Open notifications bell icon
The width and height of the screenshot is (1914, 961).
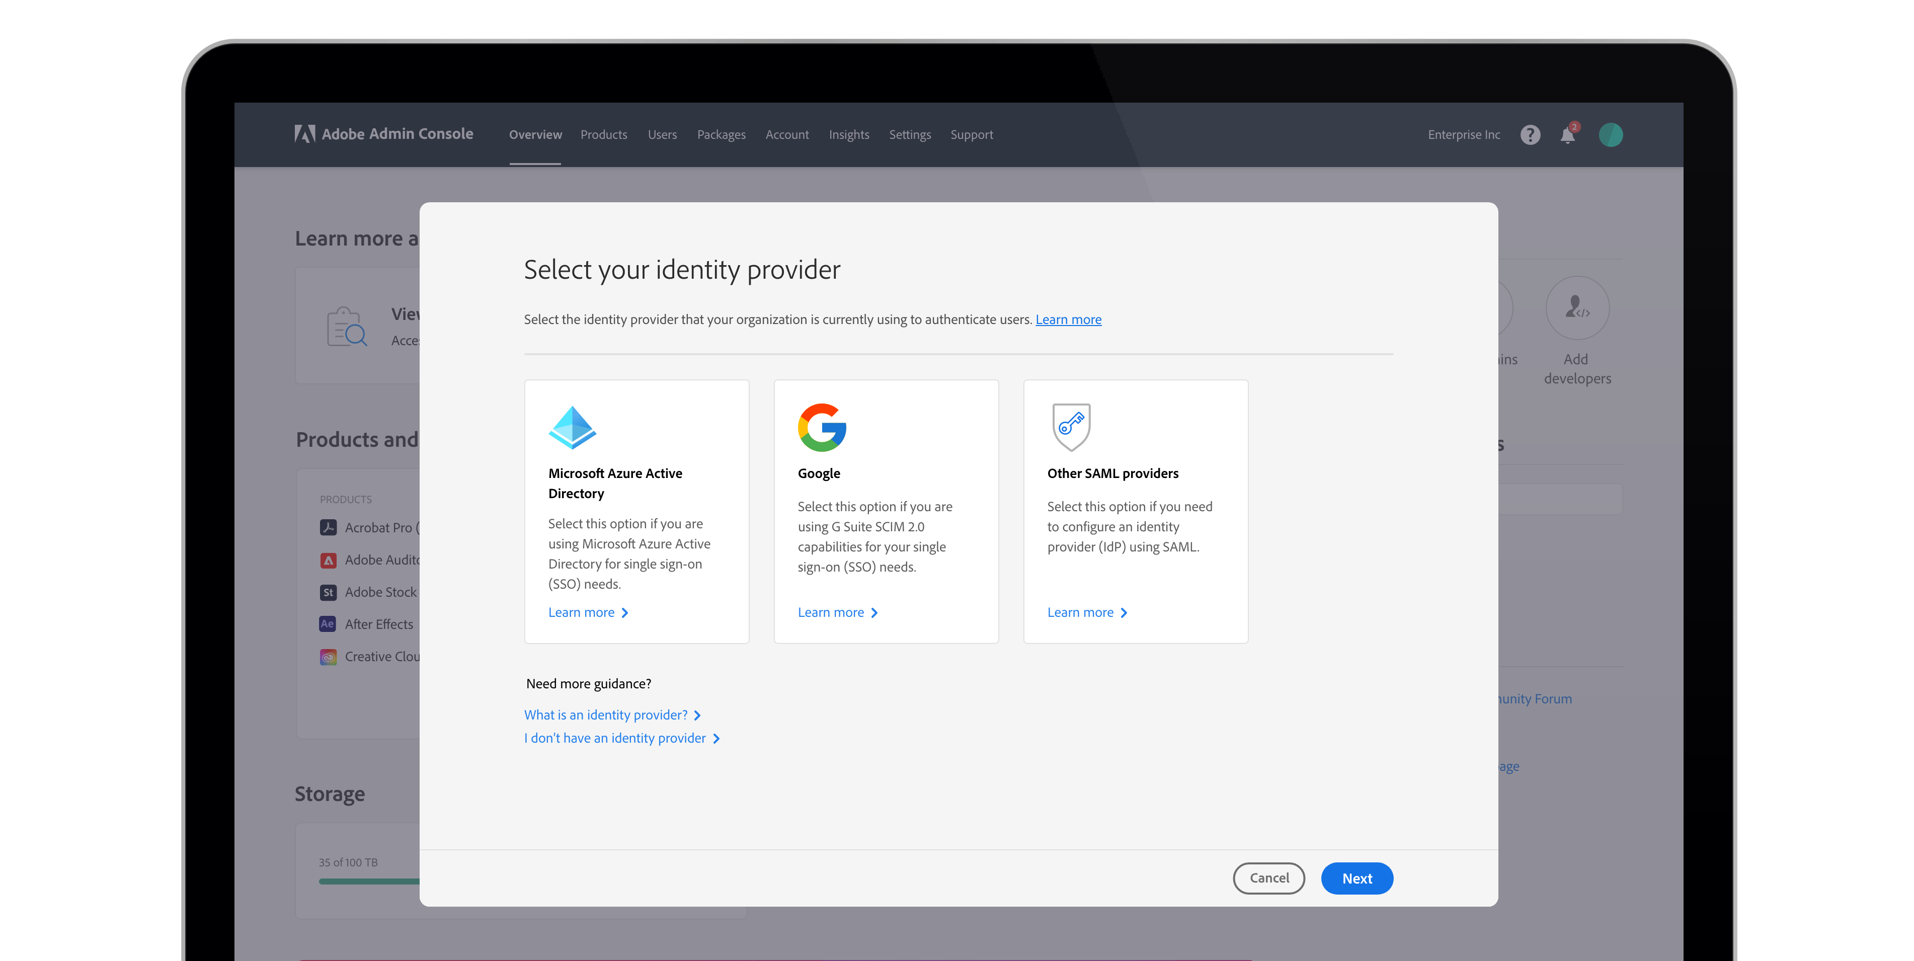point(1568,134)
